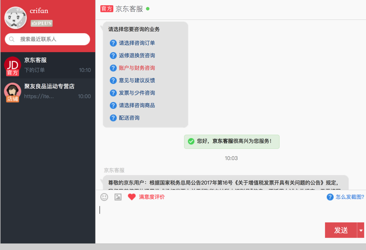
Task: Click question icon beside 返修退换货咨询
Action: (x=113, y=56)
